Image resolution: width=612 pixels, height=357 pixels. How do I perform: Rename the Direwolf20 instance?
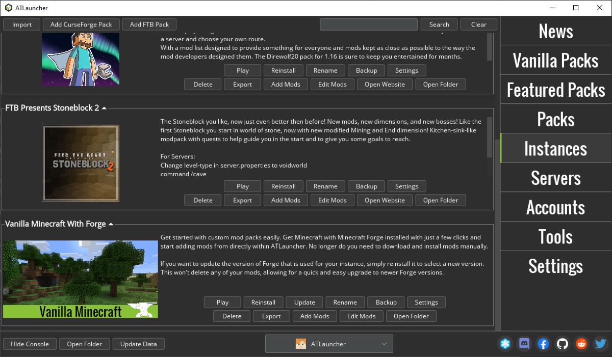325,70
